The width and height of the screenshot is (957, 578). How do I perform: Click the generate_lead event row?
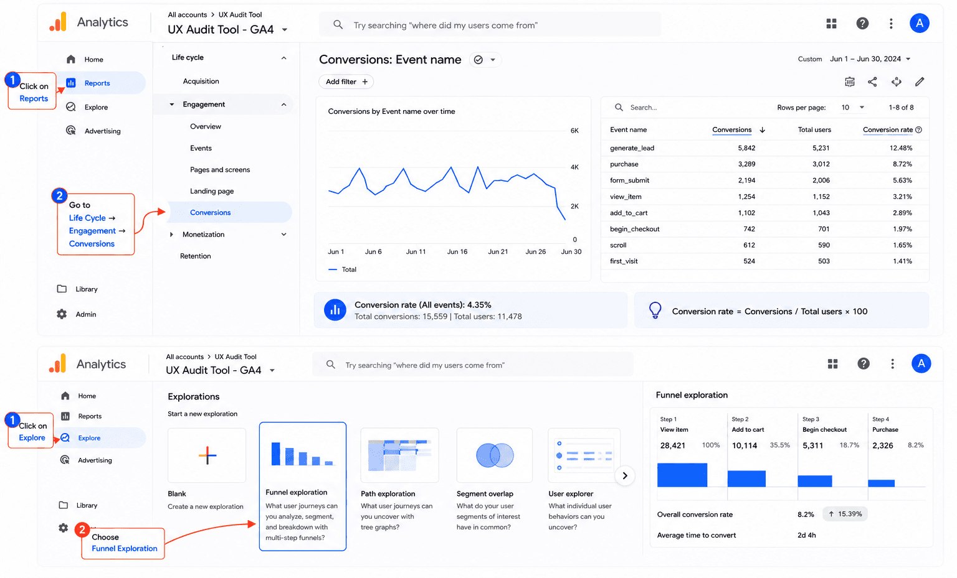pyautogui.click(x=764, y=148)
